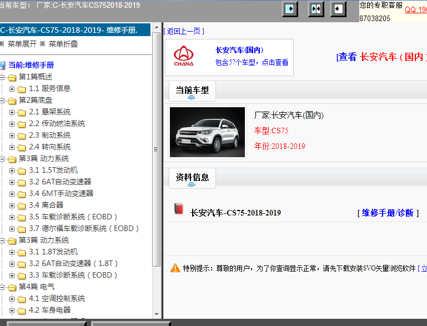Click the 年份:2018-2019 text
Viewport: 427px width, 326px height.
click(279, 146)
